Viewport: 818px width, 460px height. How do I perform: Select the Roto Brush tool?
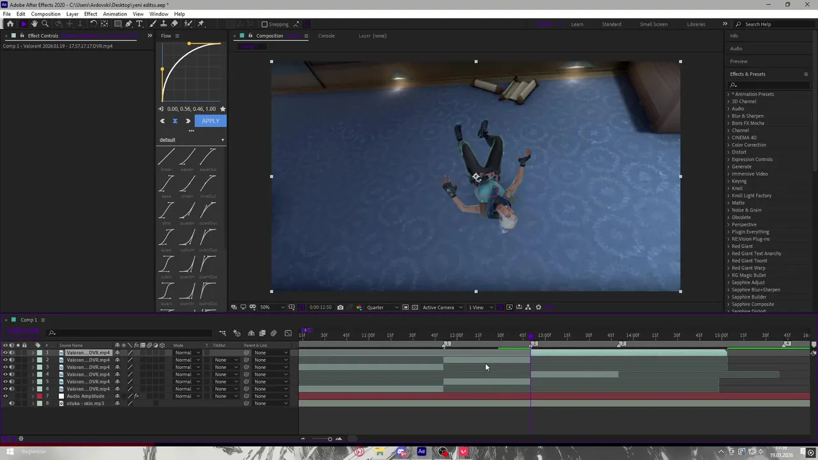[188, 24]
